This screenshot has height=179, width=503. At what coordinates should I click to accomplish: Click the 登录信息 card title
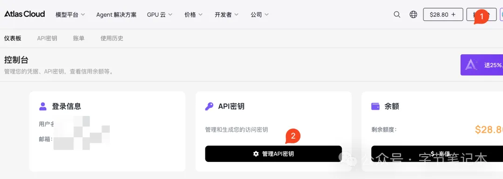pyautogui.click(x=67, y=107)
